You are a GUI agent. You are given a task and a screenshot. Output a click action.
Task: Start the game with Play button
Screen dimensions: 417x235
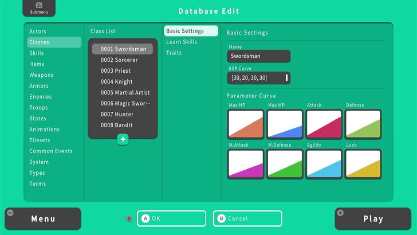(373, 219)
